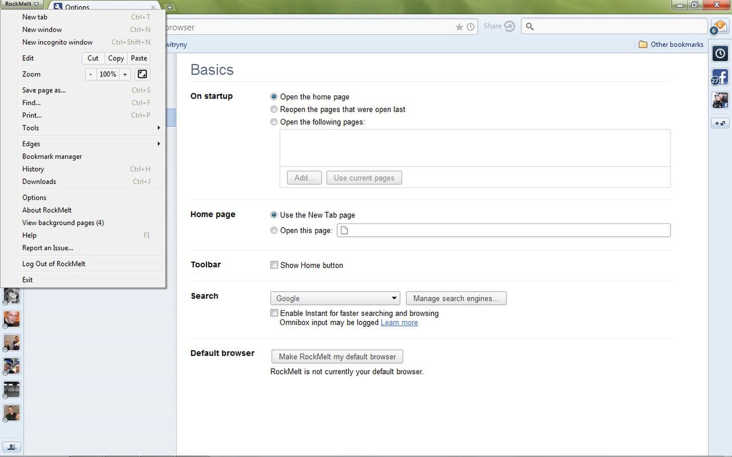Enable Instant searching checkbox
The height and width of the screenshot is (457, 732).
click(274, 313)
